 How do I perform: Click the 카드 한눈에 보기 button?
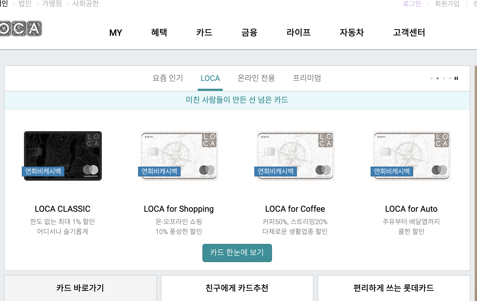point(237,253)
